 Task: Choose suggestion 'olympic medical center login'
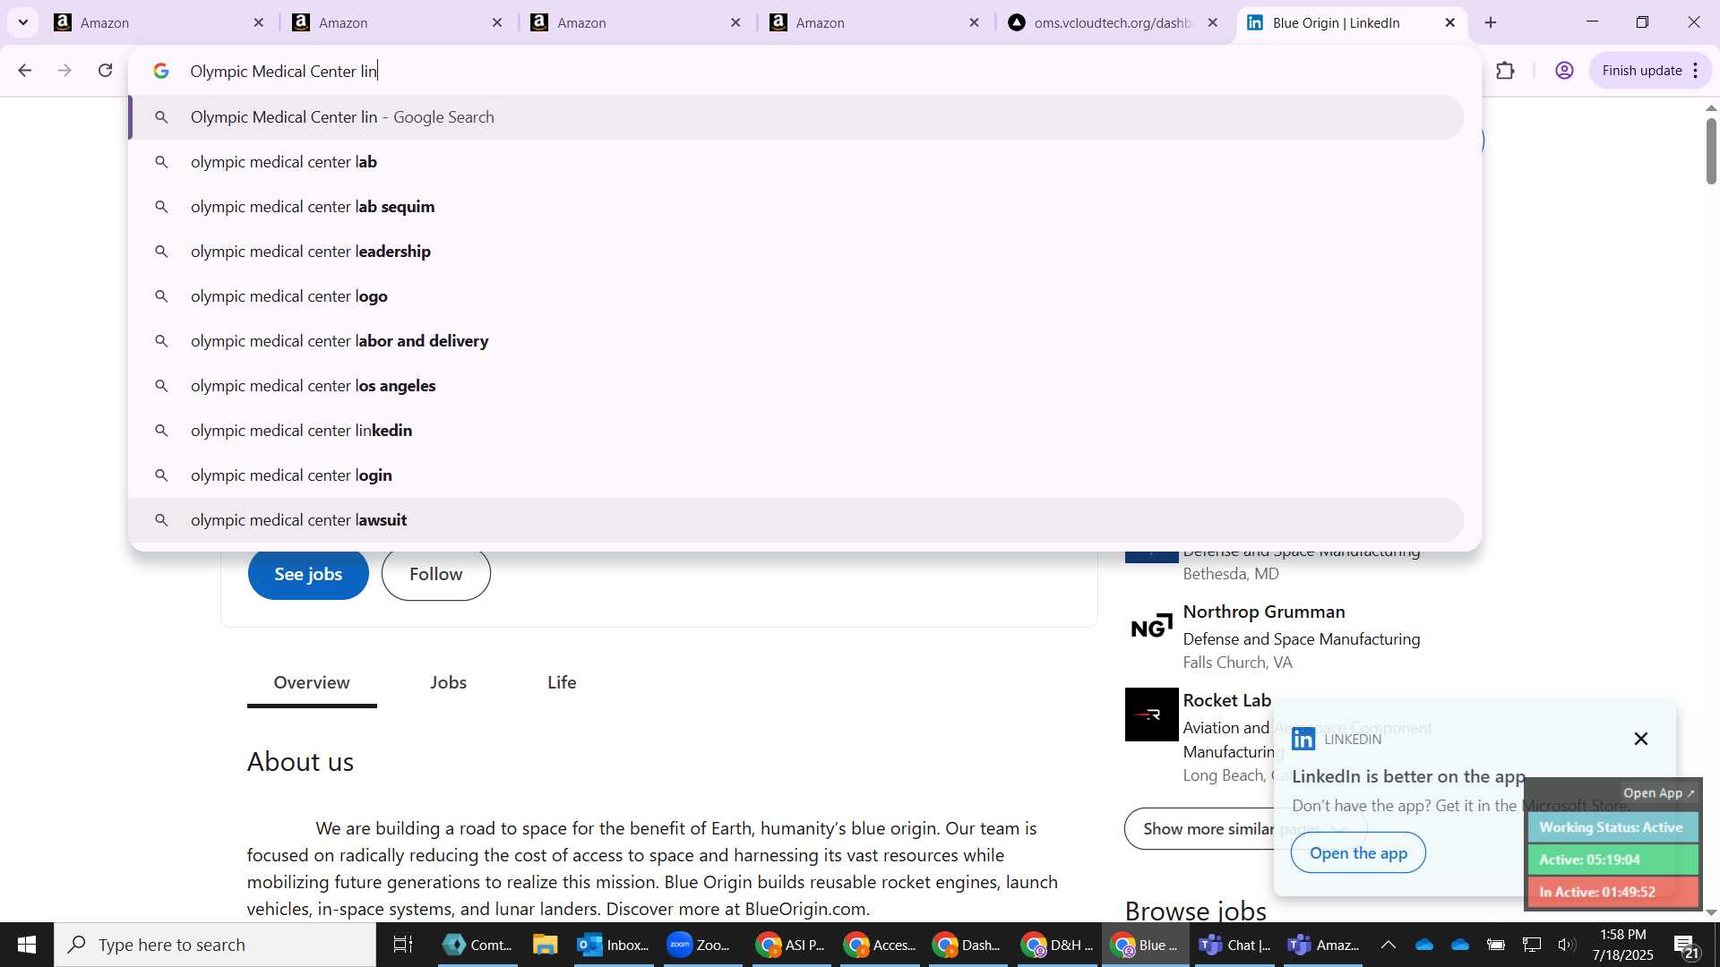coord(796,475)
